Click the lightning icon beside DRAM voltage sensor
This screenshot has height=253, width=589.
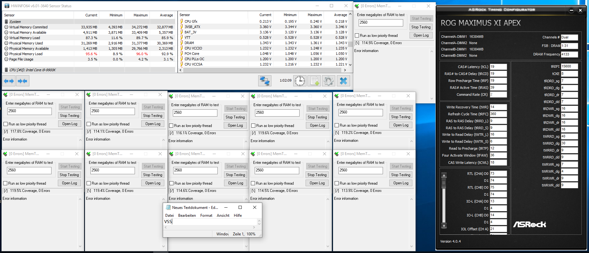pos(182,43)
